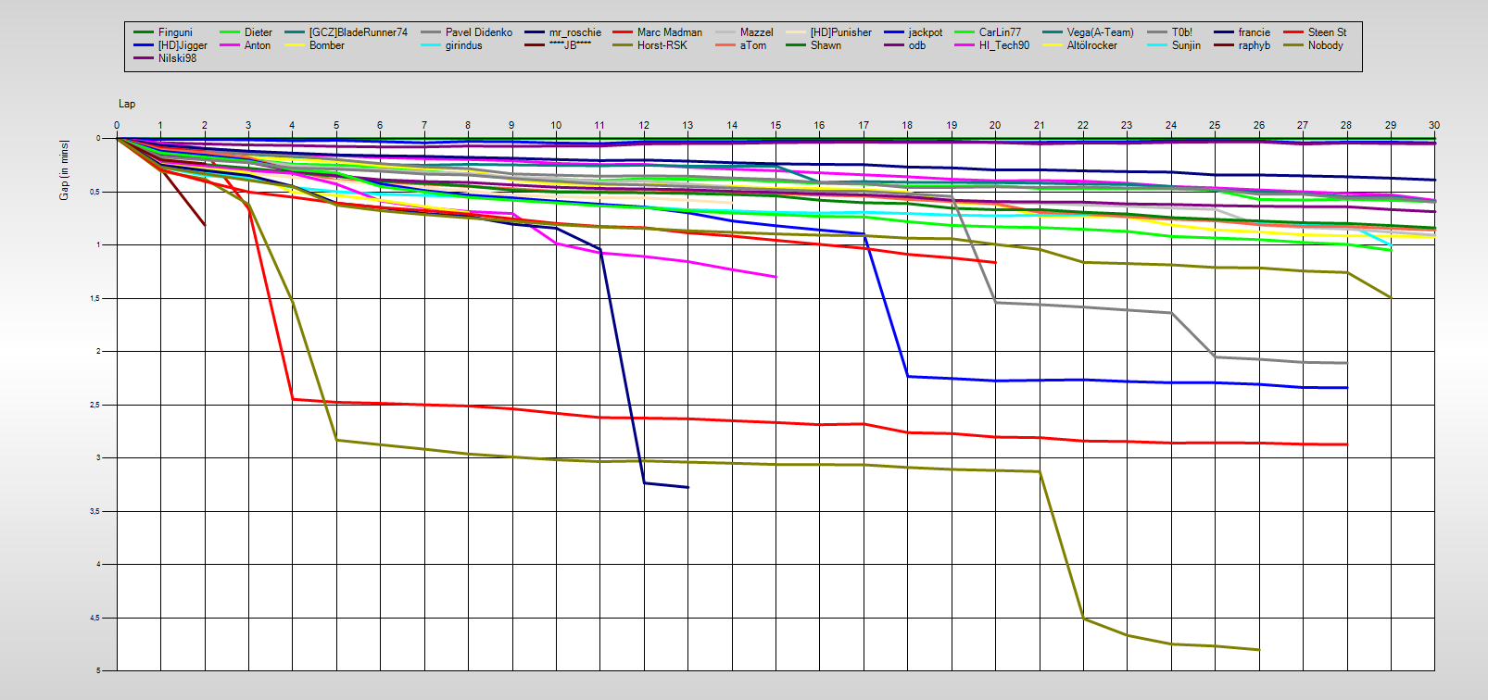Select the HI_Tech90 legend label
Image resolution: width=1488 pixels, height=700 pixels.
pyautogui.click(x=1003, y=45)
